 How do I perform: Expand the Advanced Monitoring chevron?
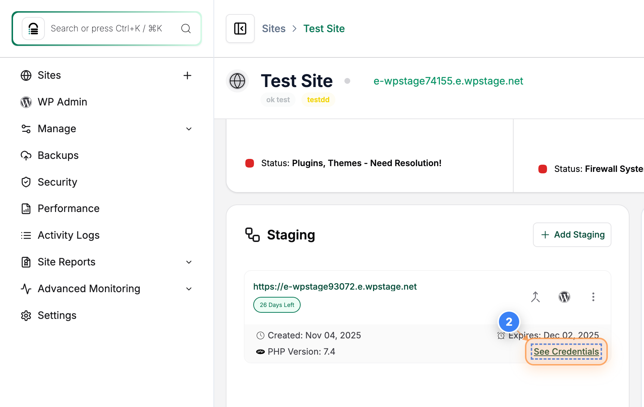click(x=189, y=289)
